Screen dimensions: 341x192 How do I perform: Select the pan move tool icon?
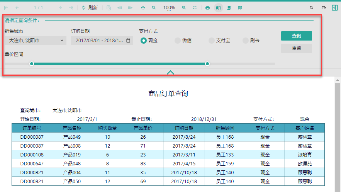[143, 8]
